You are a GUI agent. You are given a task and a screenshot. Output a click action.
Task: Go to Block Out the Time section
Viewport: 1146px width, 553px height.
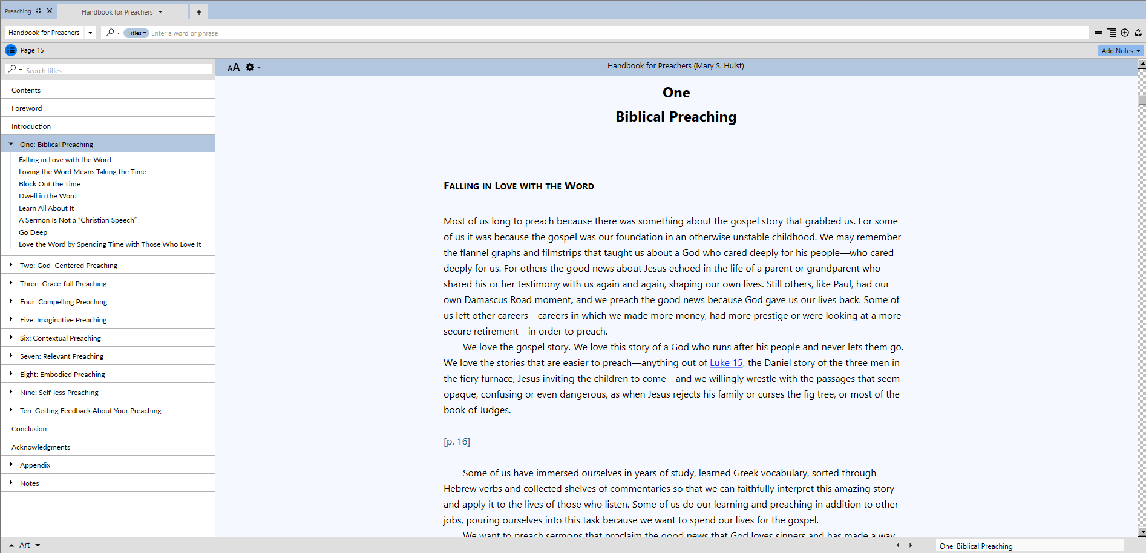[50, 184]
